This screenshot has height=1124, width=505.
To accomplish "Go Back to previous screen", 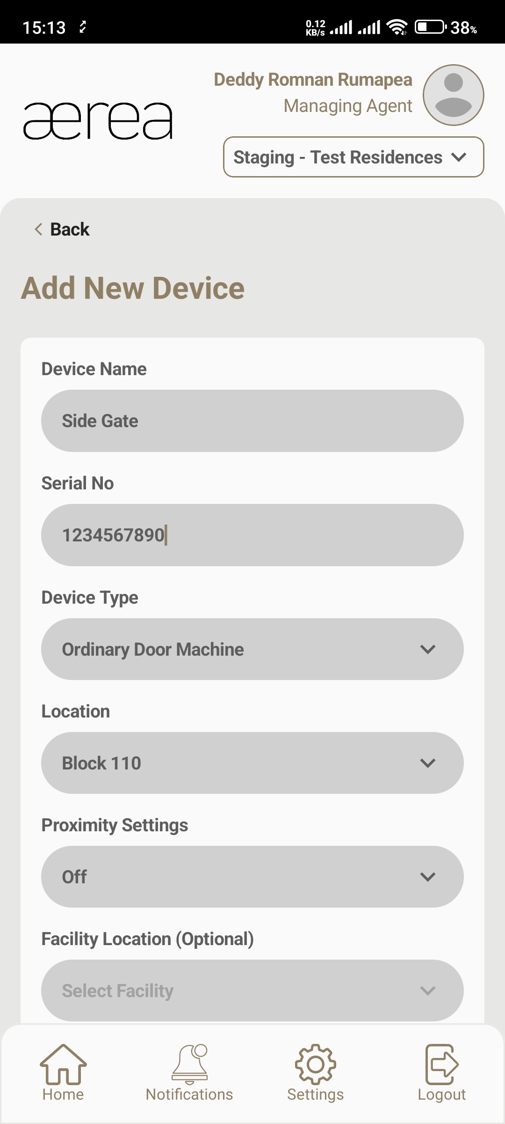I will point(70,229).
